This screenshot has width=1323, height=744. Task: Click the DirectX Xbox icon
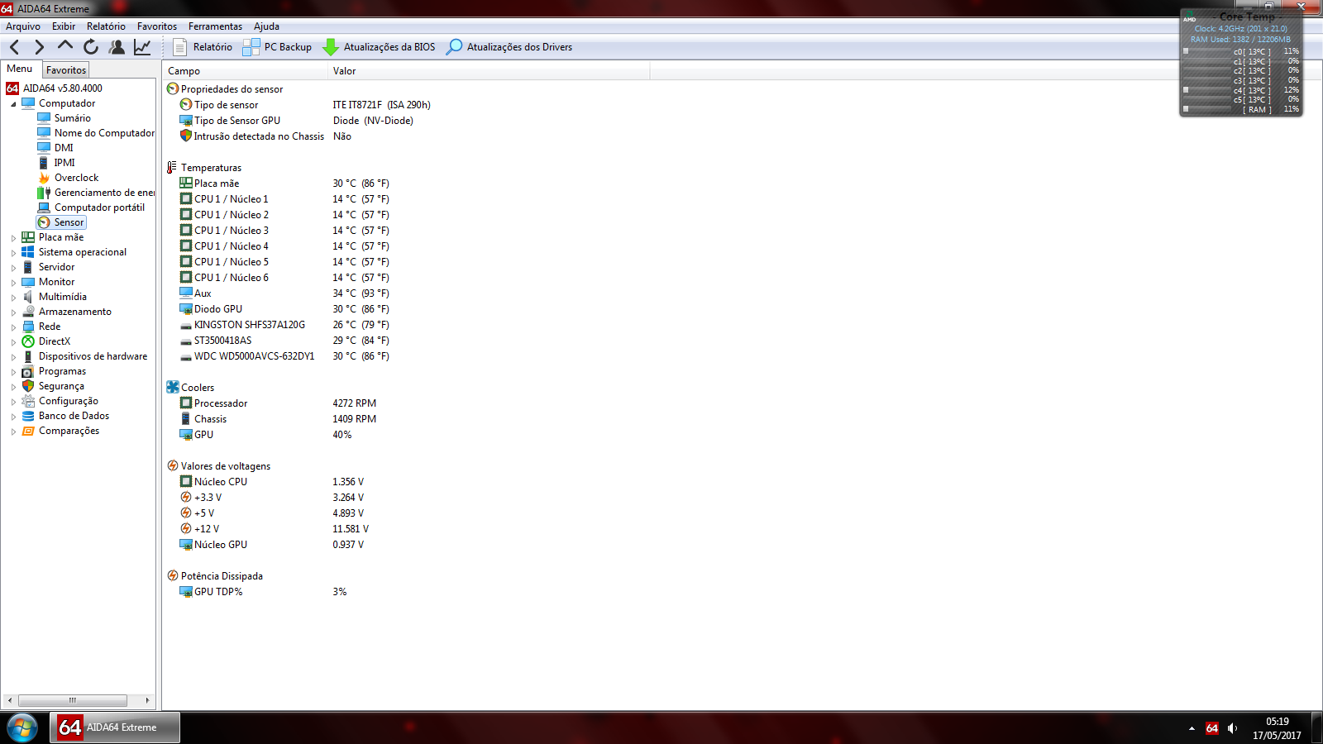pos(28,341)
